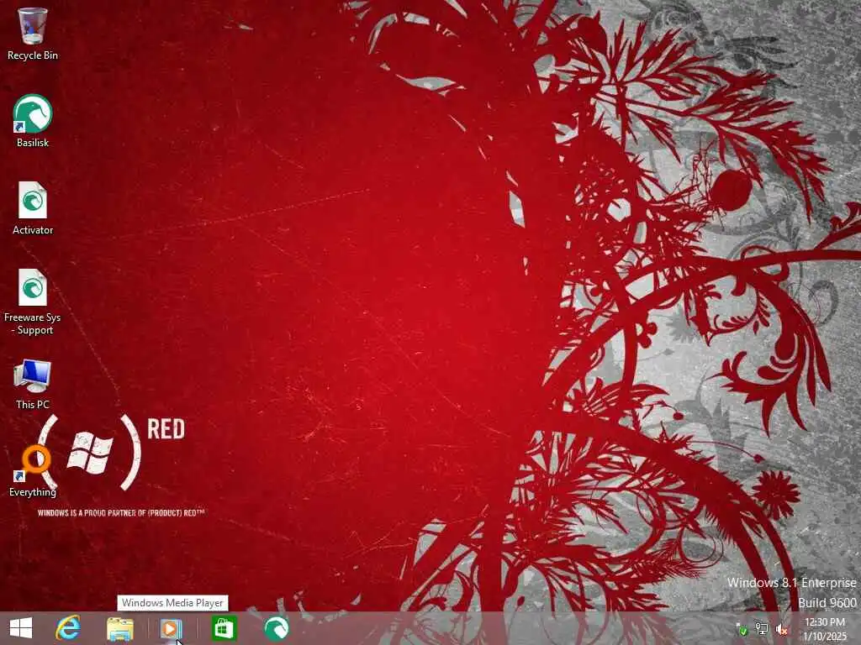
Task: Launch Windows Media Player from the taskbar
Action: pos(171,628)
